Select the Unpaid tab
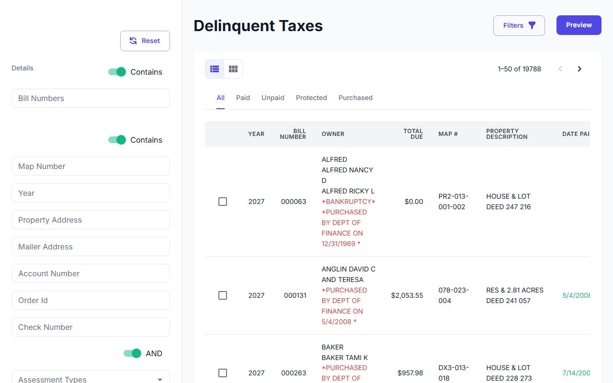613x383 pixels. pos(273,98)
